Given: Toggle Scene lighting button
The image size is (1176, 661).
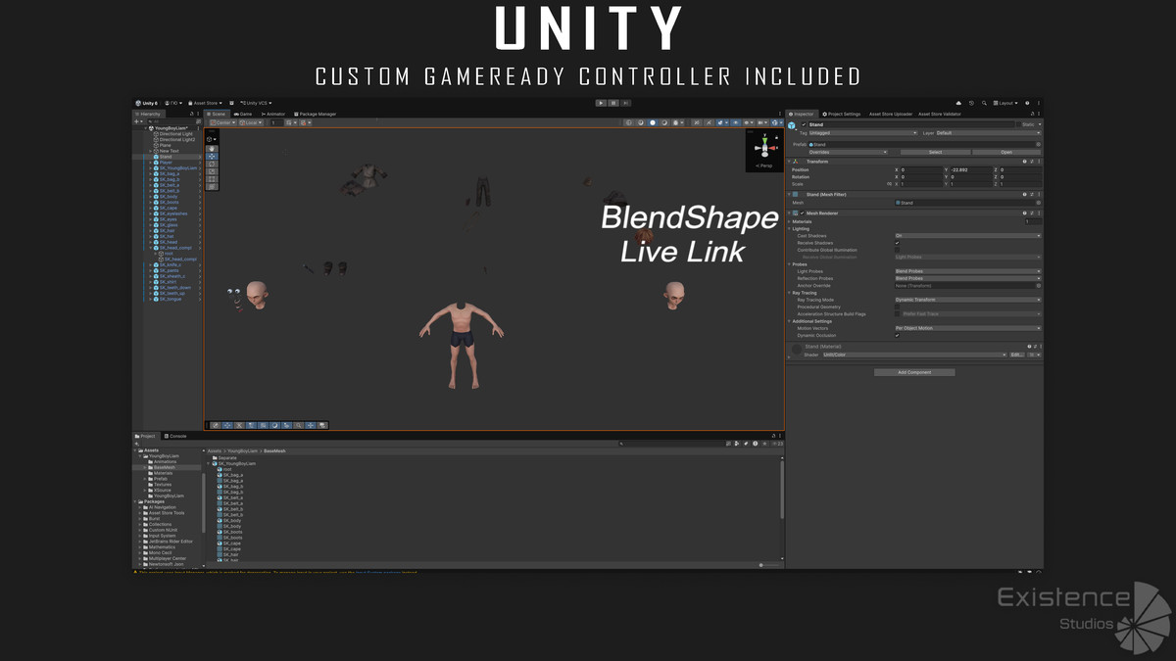Looking at the screenshot, I should 709,122.
